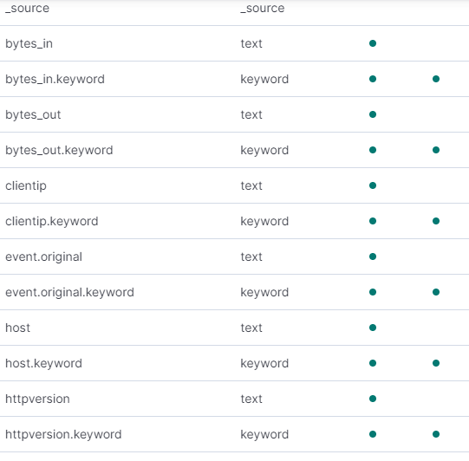The width and height of the screenshot is (469, 461).
Task: Click the aggregatable dot for event.original.keyword
Action: click(x=436, y=292)
